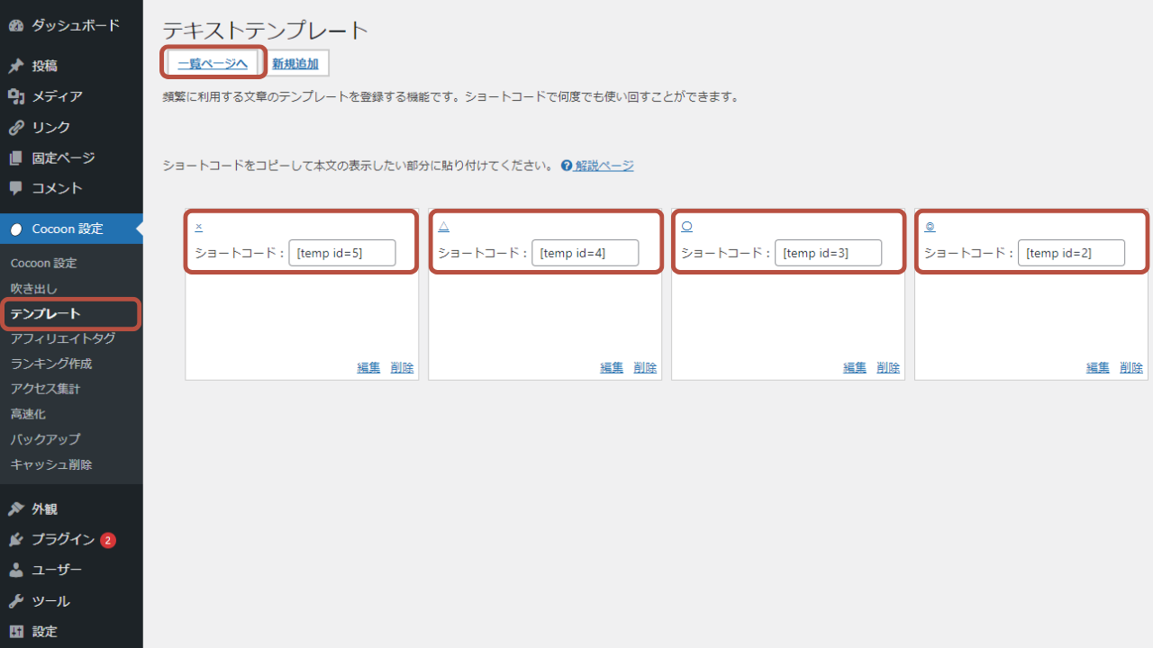1153x648 pixels.
Task: Open the × template title link
Action: point(198,226)
